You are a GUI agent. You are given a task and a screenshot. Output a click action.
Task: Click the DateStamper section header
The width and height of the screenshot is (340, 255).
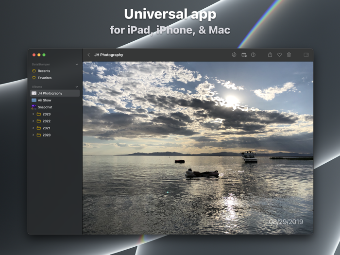click(x=41, y=65)
